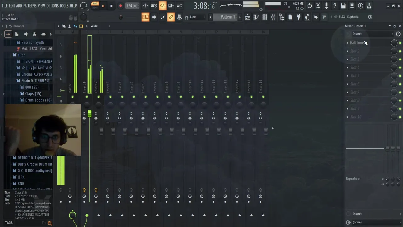
Task: Open the playlist view icon
Action: click(x=248, y=17)
